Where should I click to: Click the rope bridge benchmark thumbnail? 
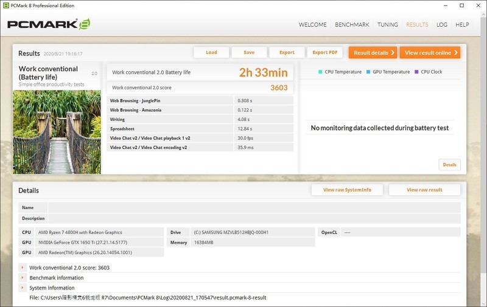[x=57, y=132]
